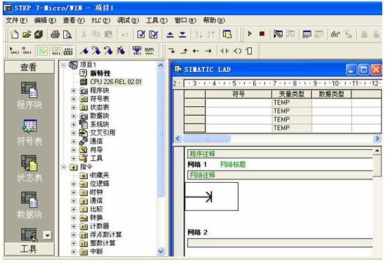Draw line up with arrow icon

click(184, 51)
